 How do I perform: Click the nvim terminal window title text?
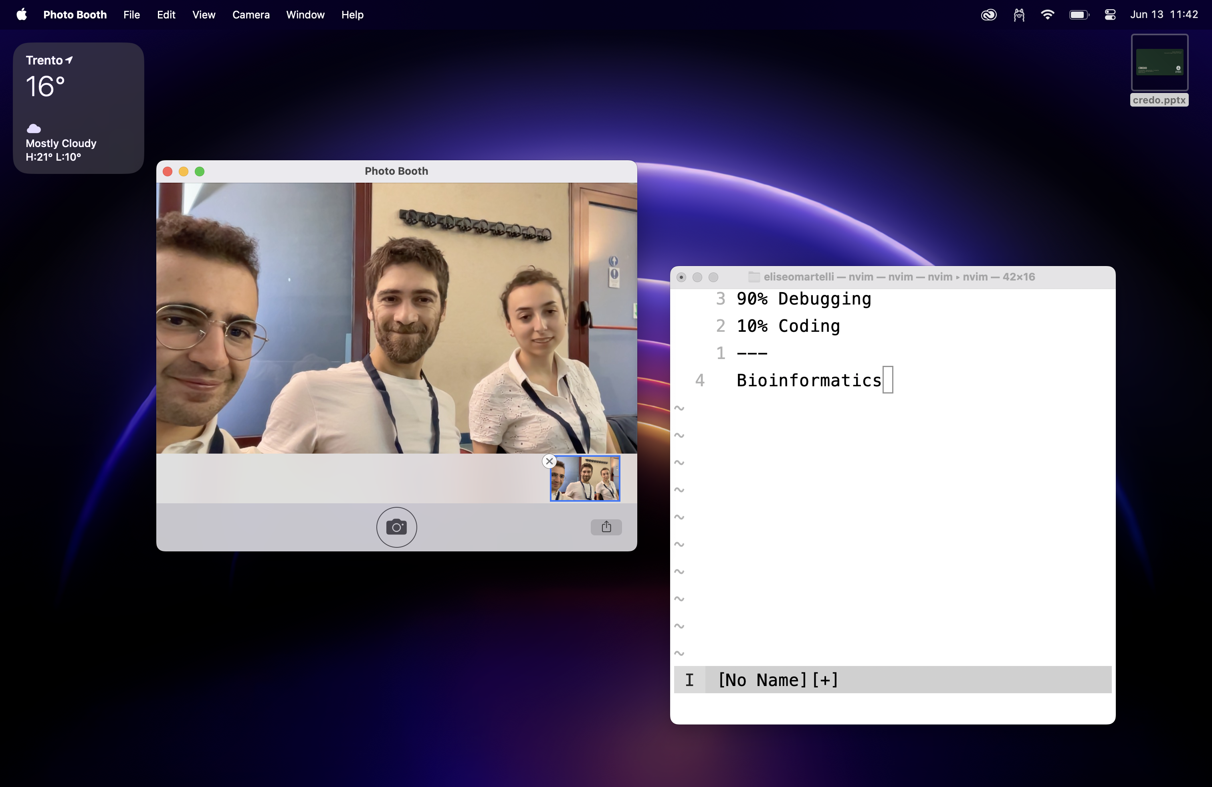click(x=899, y=277)
